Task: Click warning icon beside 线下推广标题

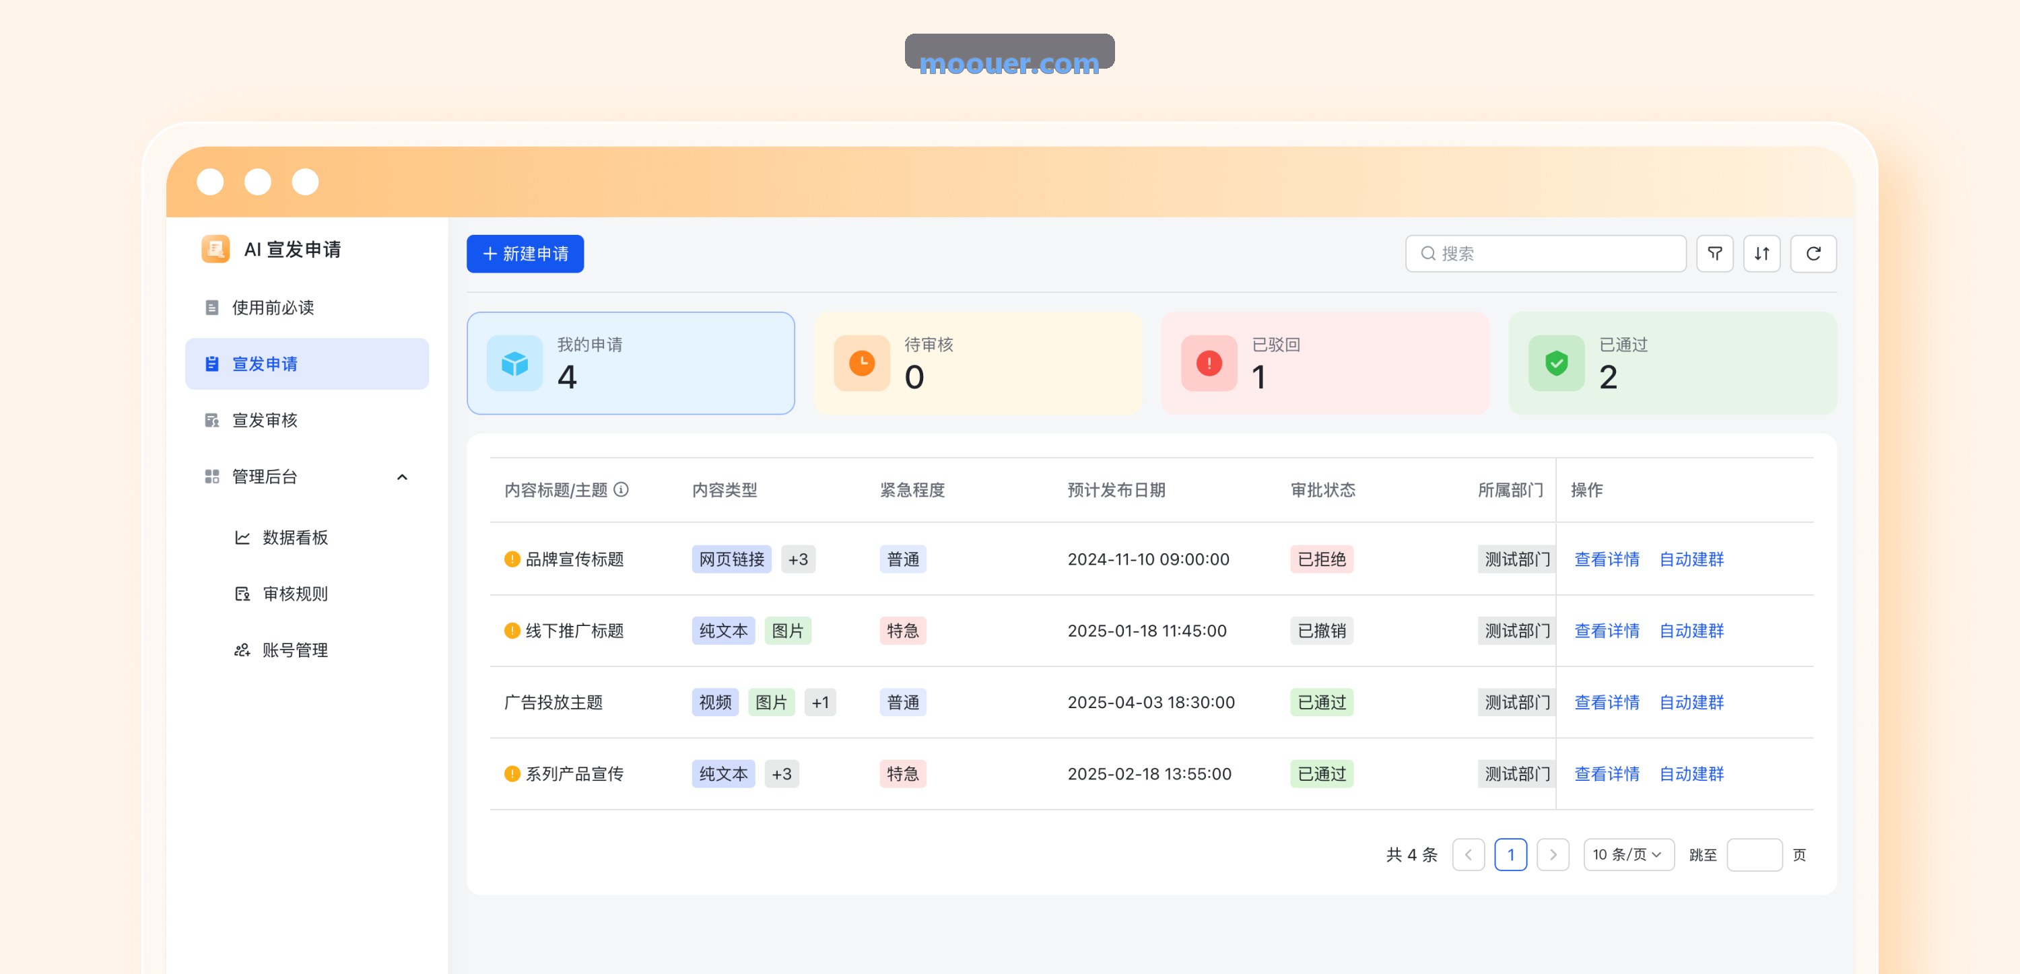Action: [512, 631]
